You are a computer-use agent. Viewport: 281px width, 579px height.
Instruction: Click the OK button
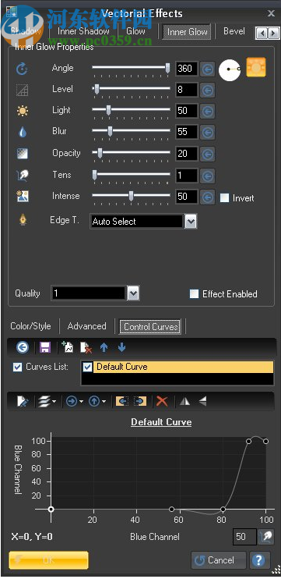coord(48,560)
